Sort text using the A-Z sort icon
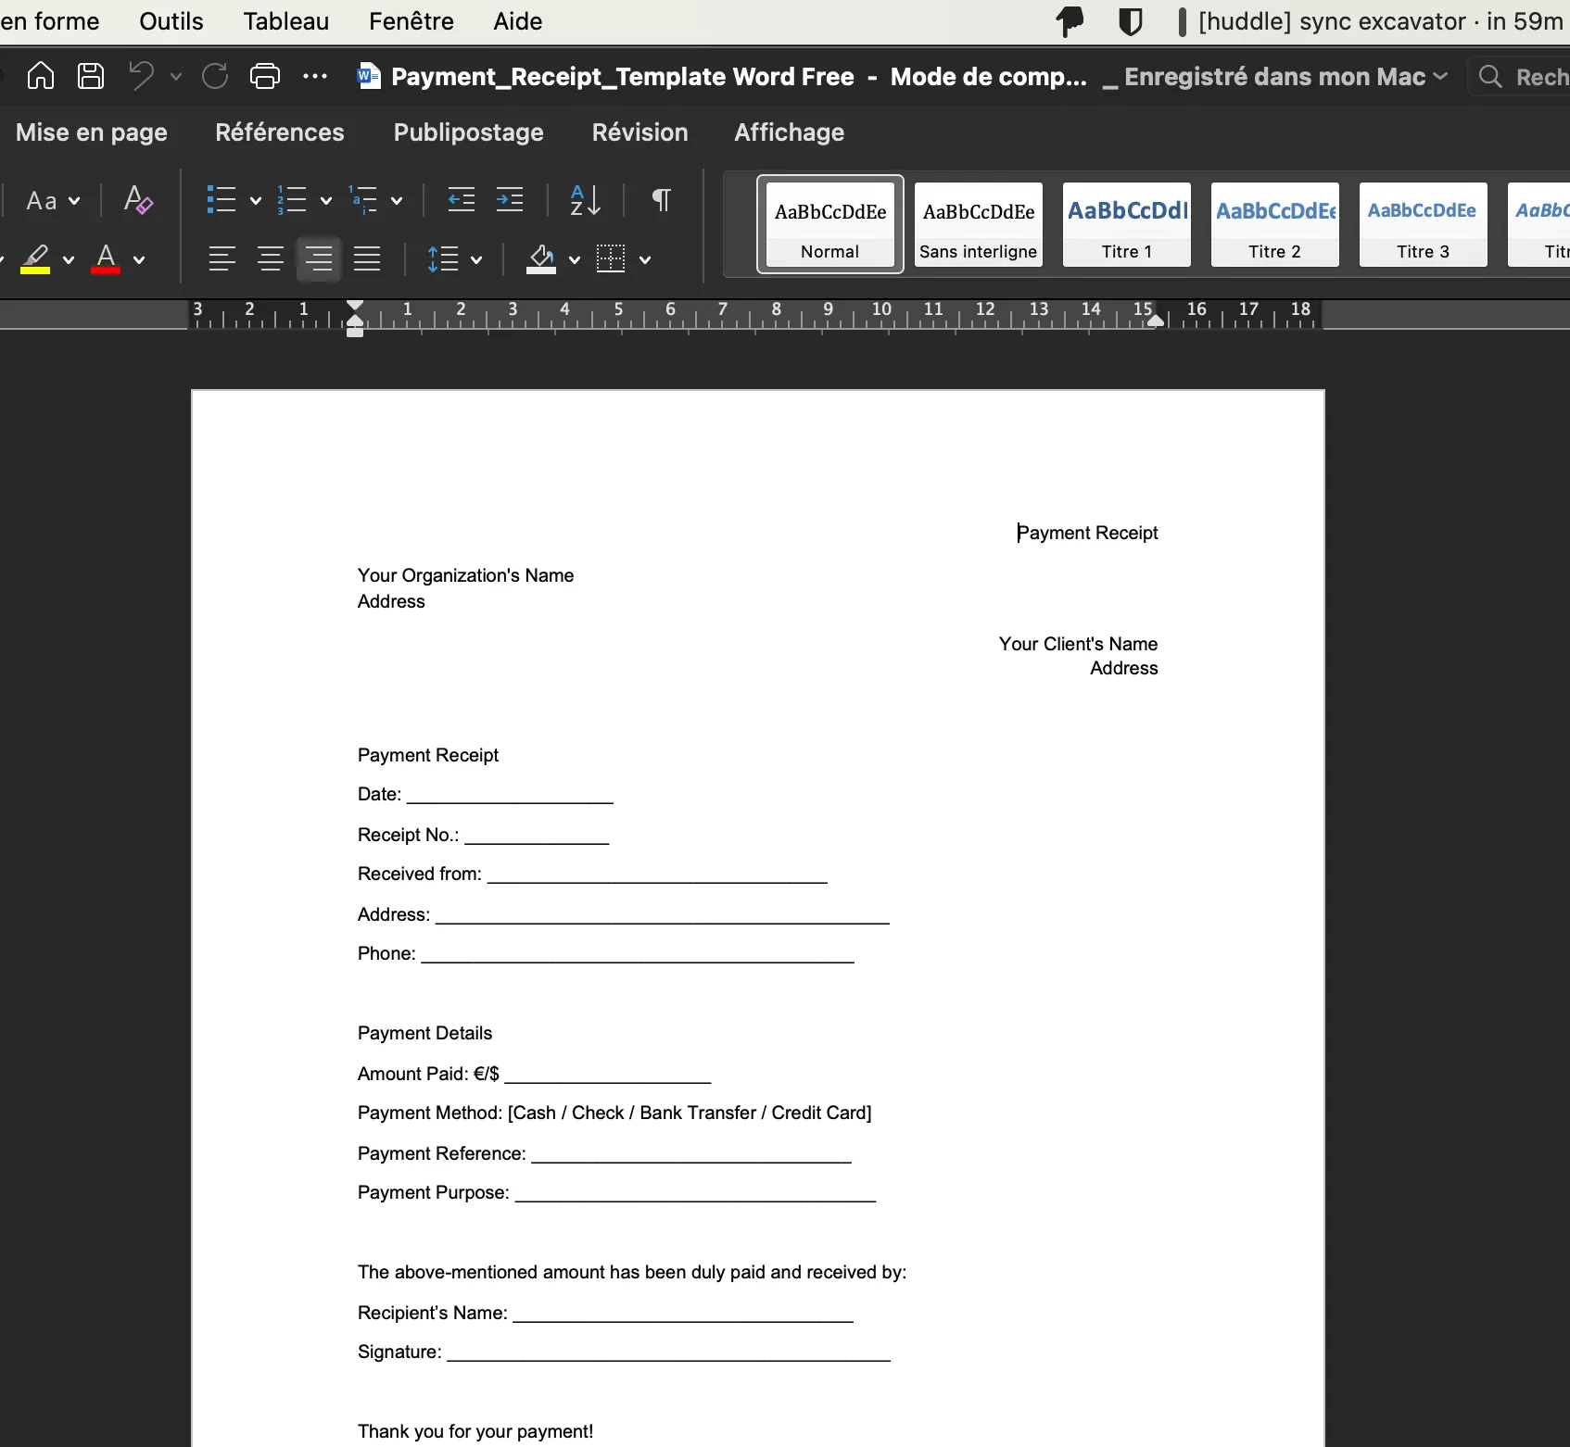This screenshot has width=1570, height=1447. click(x=585, y=200)
